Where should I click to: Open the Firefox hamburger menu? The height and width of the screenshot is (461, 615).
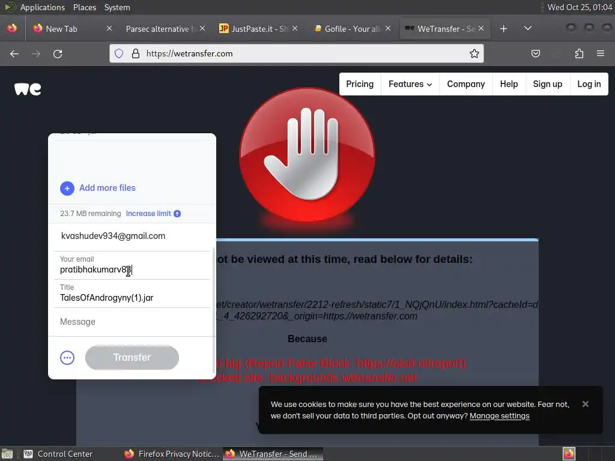(601, 53)
